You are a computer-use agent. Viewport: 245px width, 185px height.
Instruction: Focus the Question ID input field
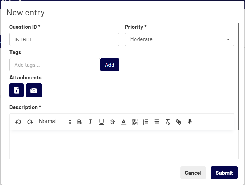point(64,39)
